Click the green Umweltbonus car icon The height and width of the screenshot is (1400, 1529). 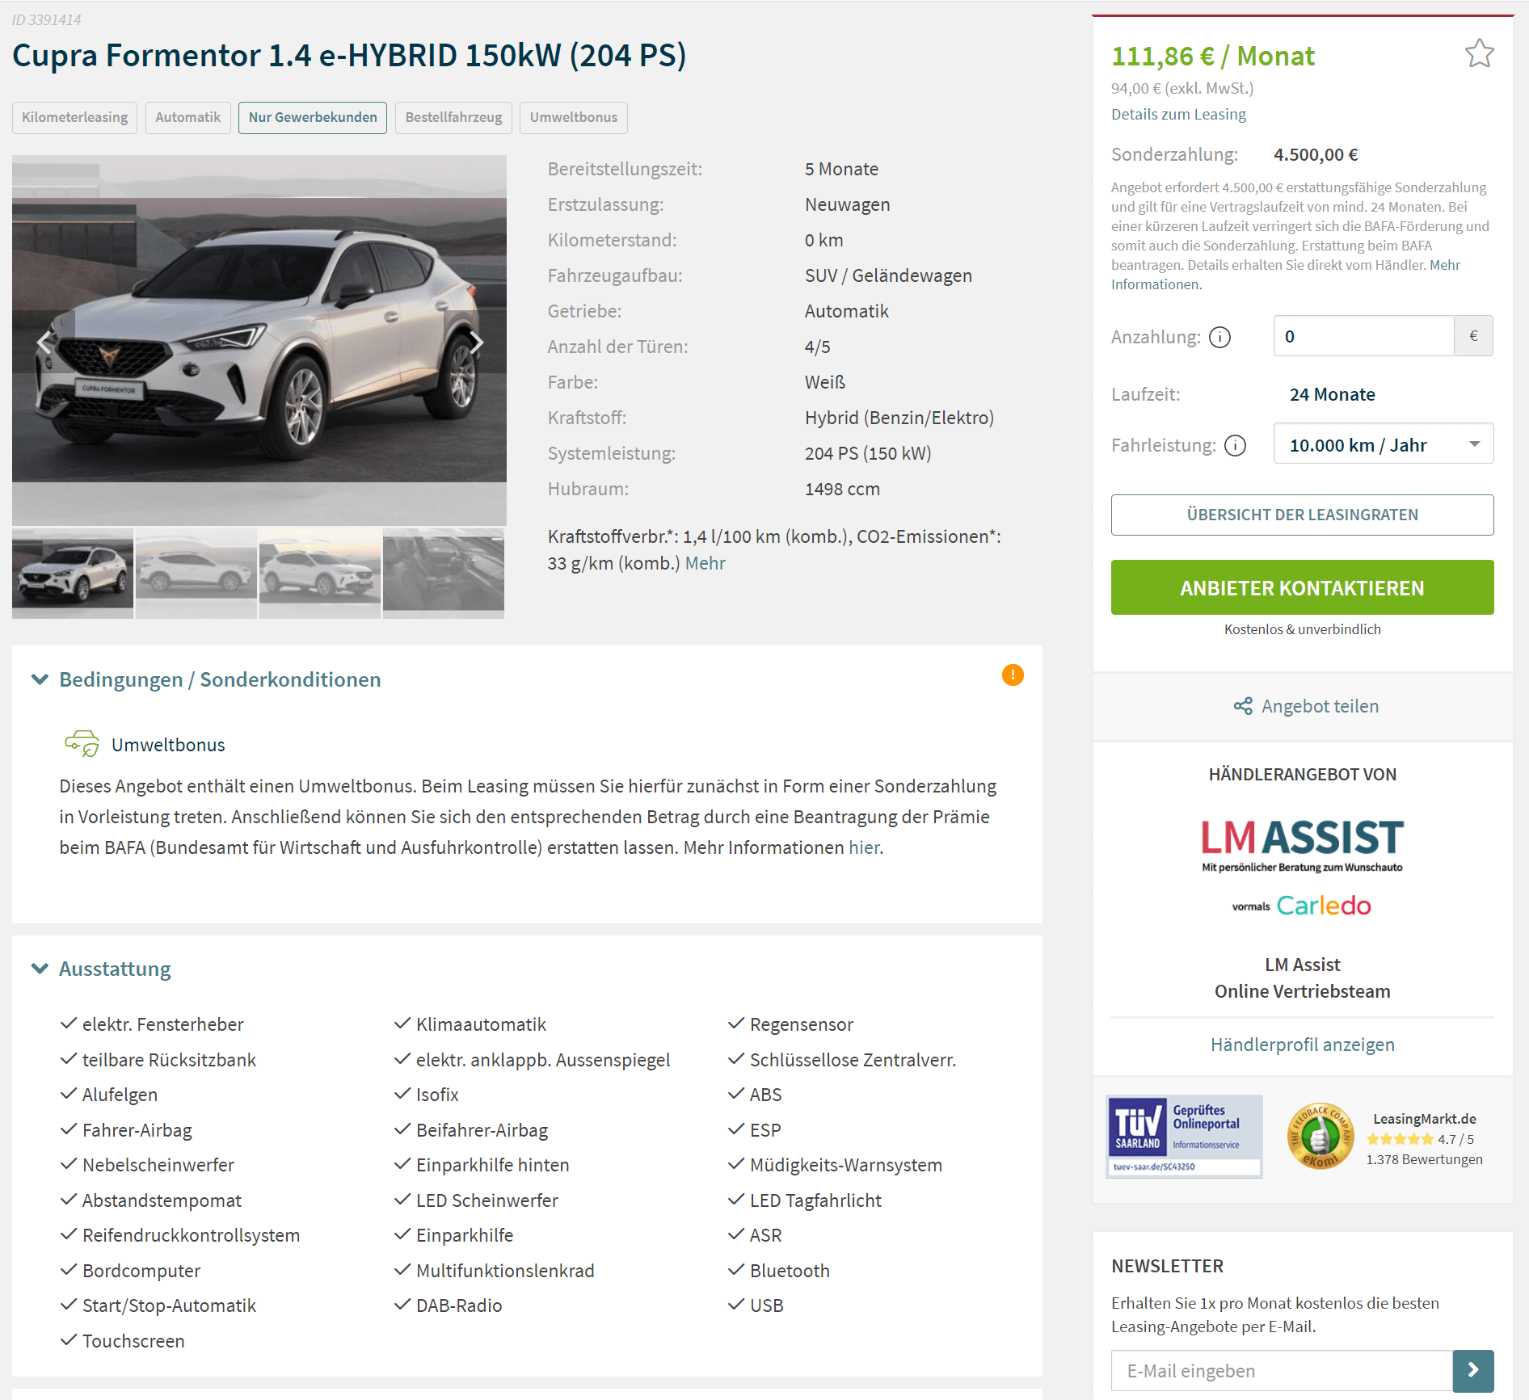tap(82, 743)
